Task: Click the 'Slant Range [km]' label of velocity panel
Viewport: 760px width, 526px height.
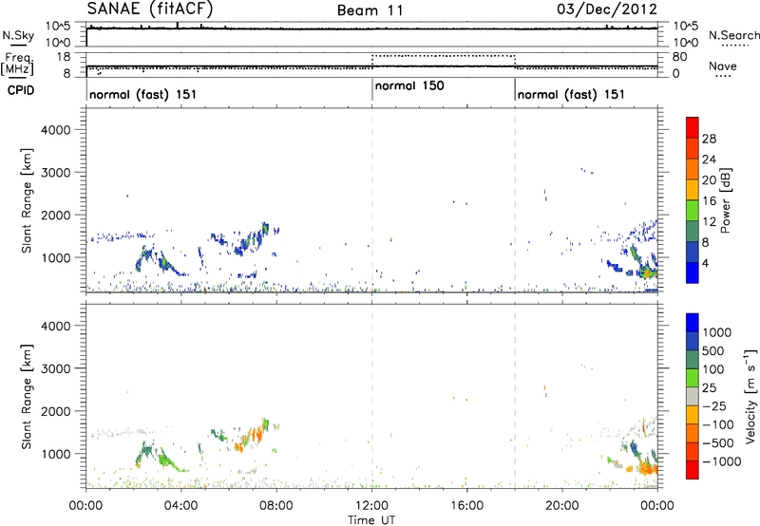Action: click(27, 397)
